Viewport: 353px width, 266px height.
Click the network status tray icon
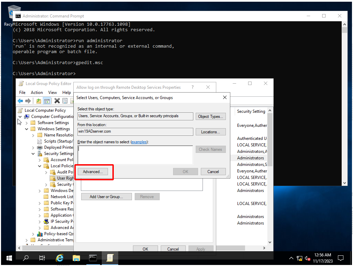300,258
